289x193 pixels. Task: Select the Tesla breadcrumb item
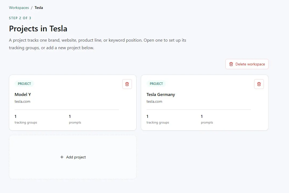pos(39,8)
